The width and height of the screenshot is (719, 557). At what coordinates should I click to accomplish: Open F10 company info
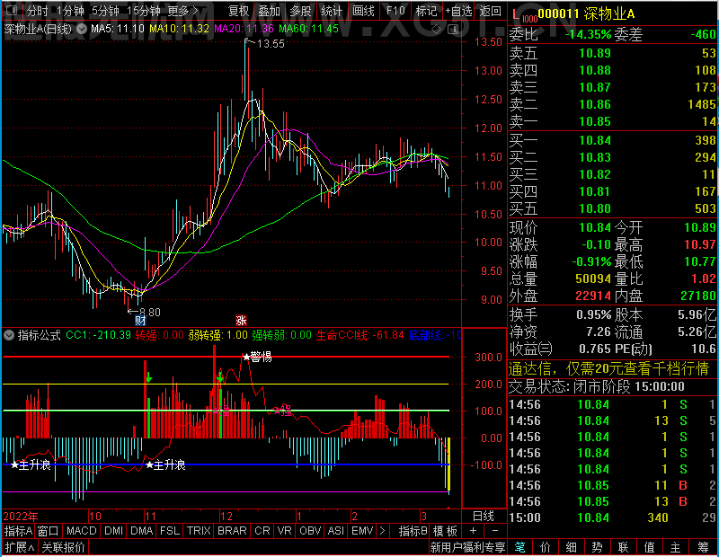point(395,11)
